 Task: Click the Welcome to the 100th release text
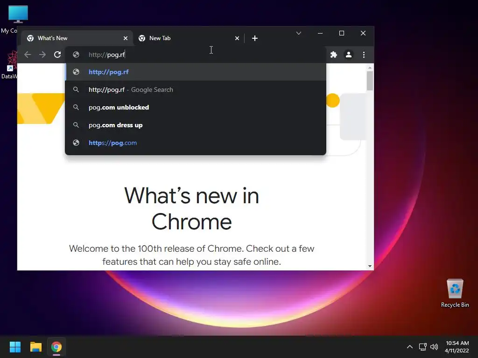pos(192,255)
